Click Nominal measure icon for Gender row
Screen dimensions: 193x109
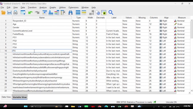click(175, 27)
